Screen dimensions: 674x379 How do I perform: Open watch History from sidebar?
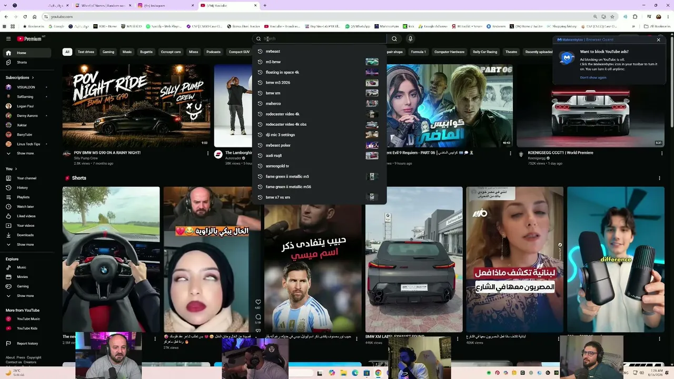(x=26, y=187)
